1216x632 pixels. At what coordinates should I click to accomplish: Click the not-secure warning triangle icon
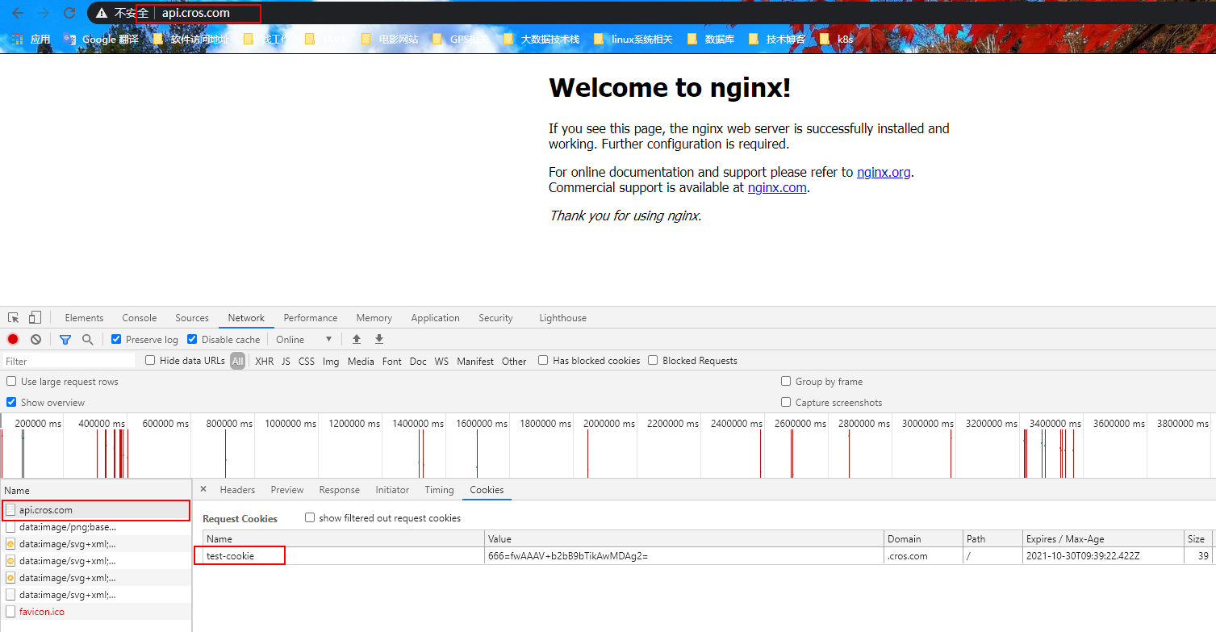pos(101,13)
